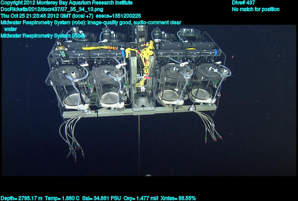
Task: Click the "water" annotation text
Action: (x=11, y=29)
